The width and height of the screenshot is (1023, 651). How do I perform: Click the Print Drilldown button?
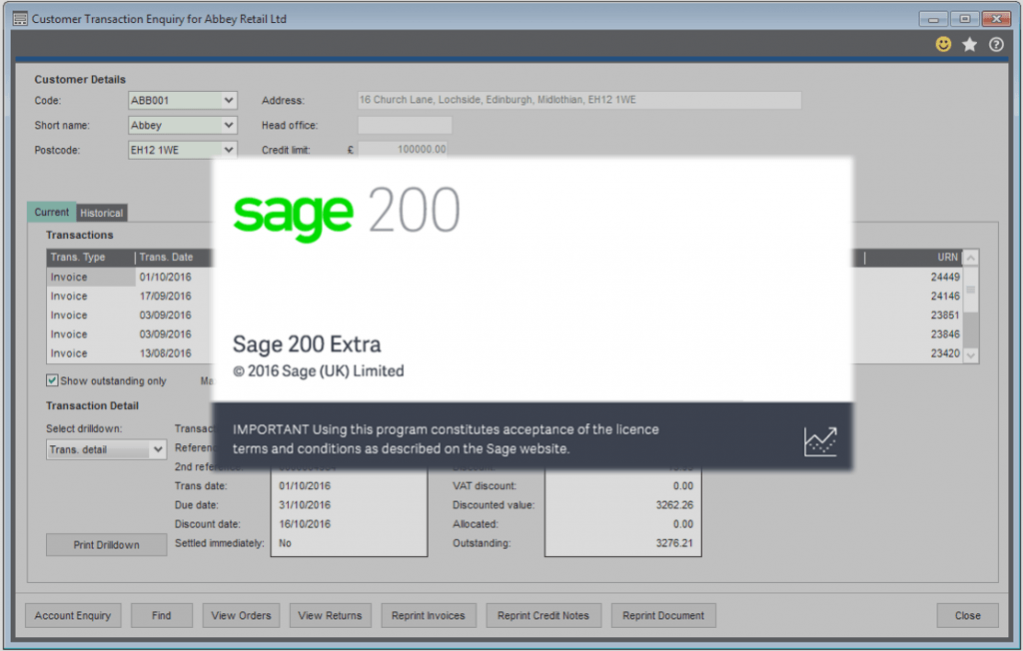(106, 545)
